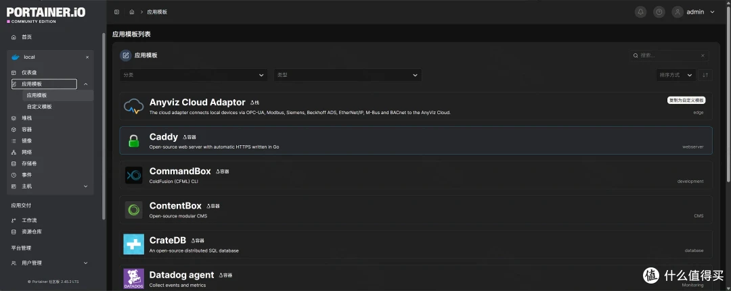Expand the 主机 host menu chevron
This screenshot has height=291, width=731.
(85, 186)
